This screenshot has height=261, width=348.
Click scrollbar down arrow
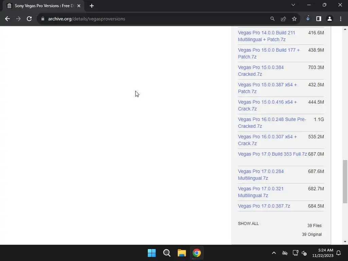[x=345, y=242]
